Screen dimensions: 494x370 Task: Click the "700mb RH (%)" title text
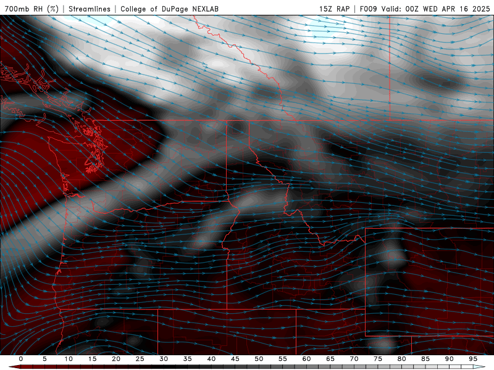[x=32, y=9]
